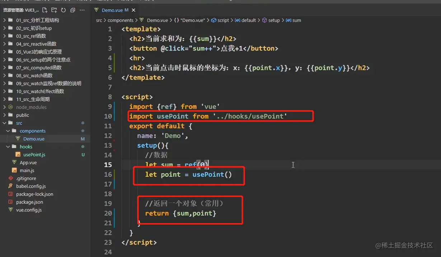Viewport: 441px width, 257px height.
Task: Expand the 02_src_初识setup folder chevron
Action: tap(4, 28)
